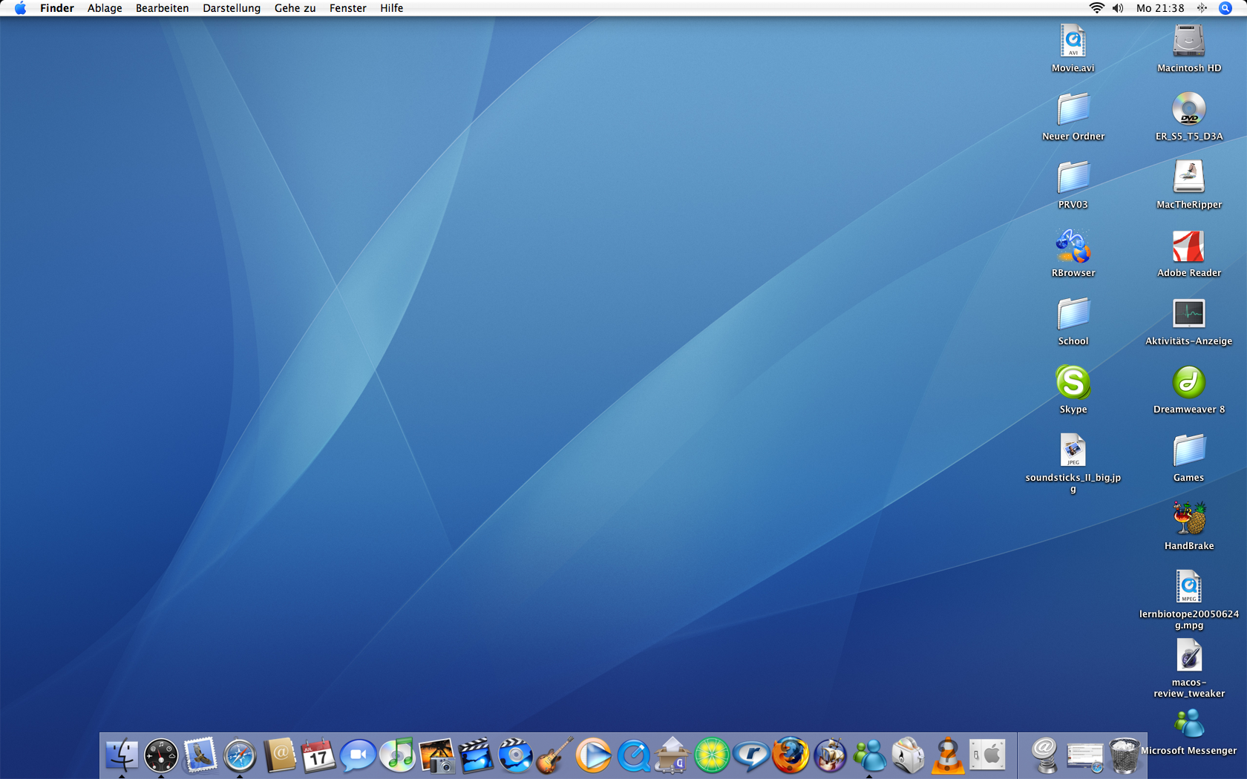Screen dimensions: 1247x779
Task: Click the GarageBand guitar icon
Action: pos(554,756)
